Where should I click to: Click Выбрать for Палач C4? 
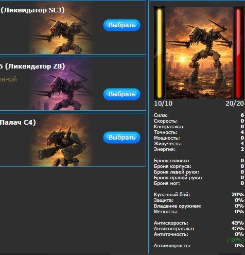121,138
